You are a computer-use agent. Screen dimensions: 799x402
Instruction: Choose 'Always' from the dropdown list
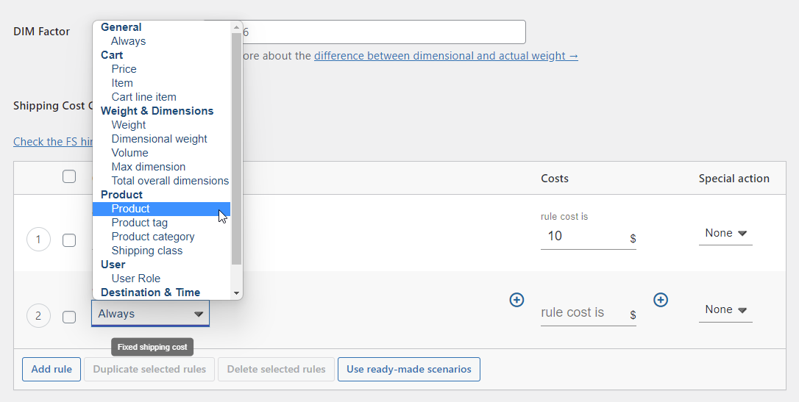pyautogui.click(x=162, y=41)
